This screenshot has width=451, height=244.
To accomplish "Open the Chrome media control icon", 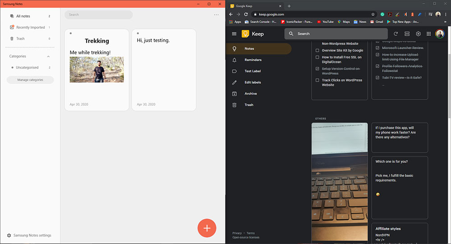I will point(430,14).
